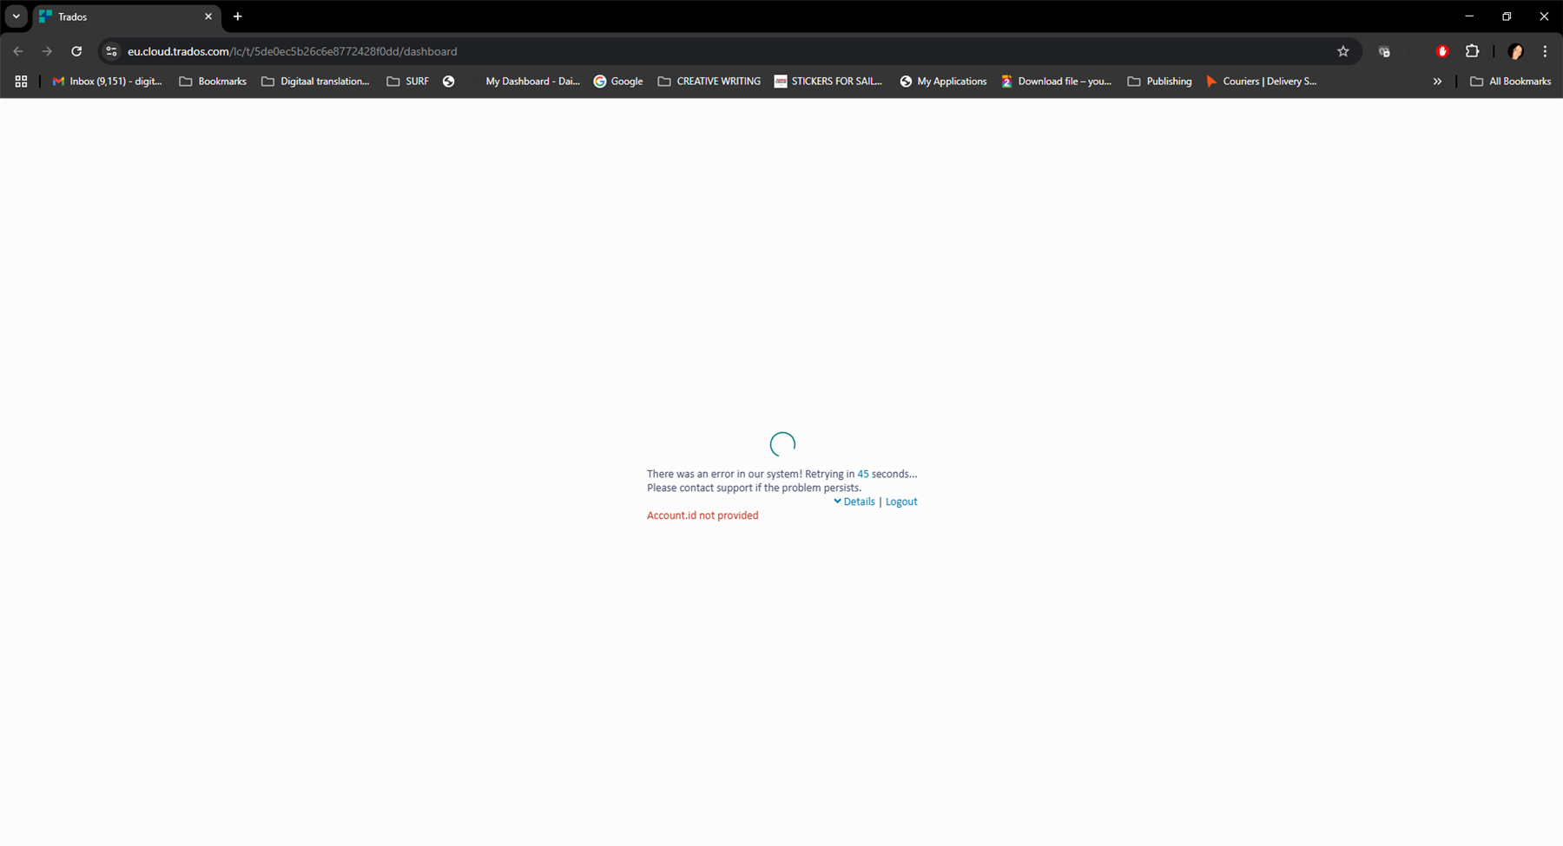
Task: Click the site information icon in address bar
Action: [111, 51]
